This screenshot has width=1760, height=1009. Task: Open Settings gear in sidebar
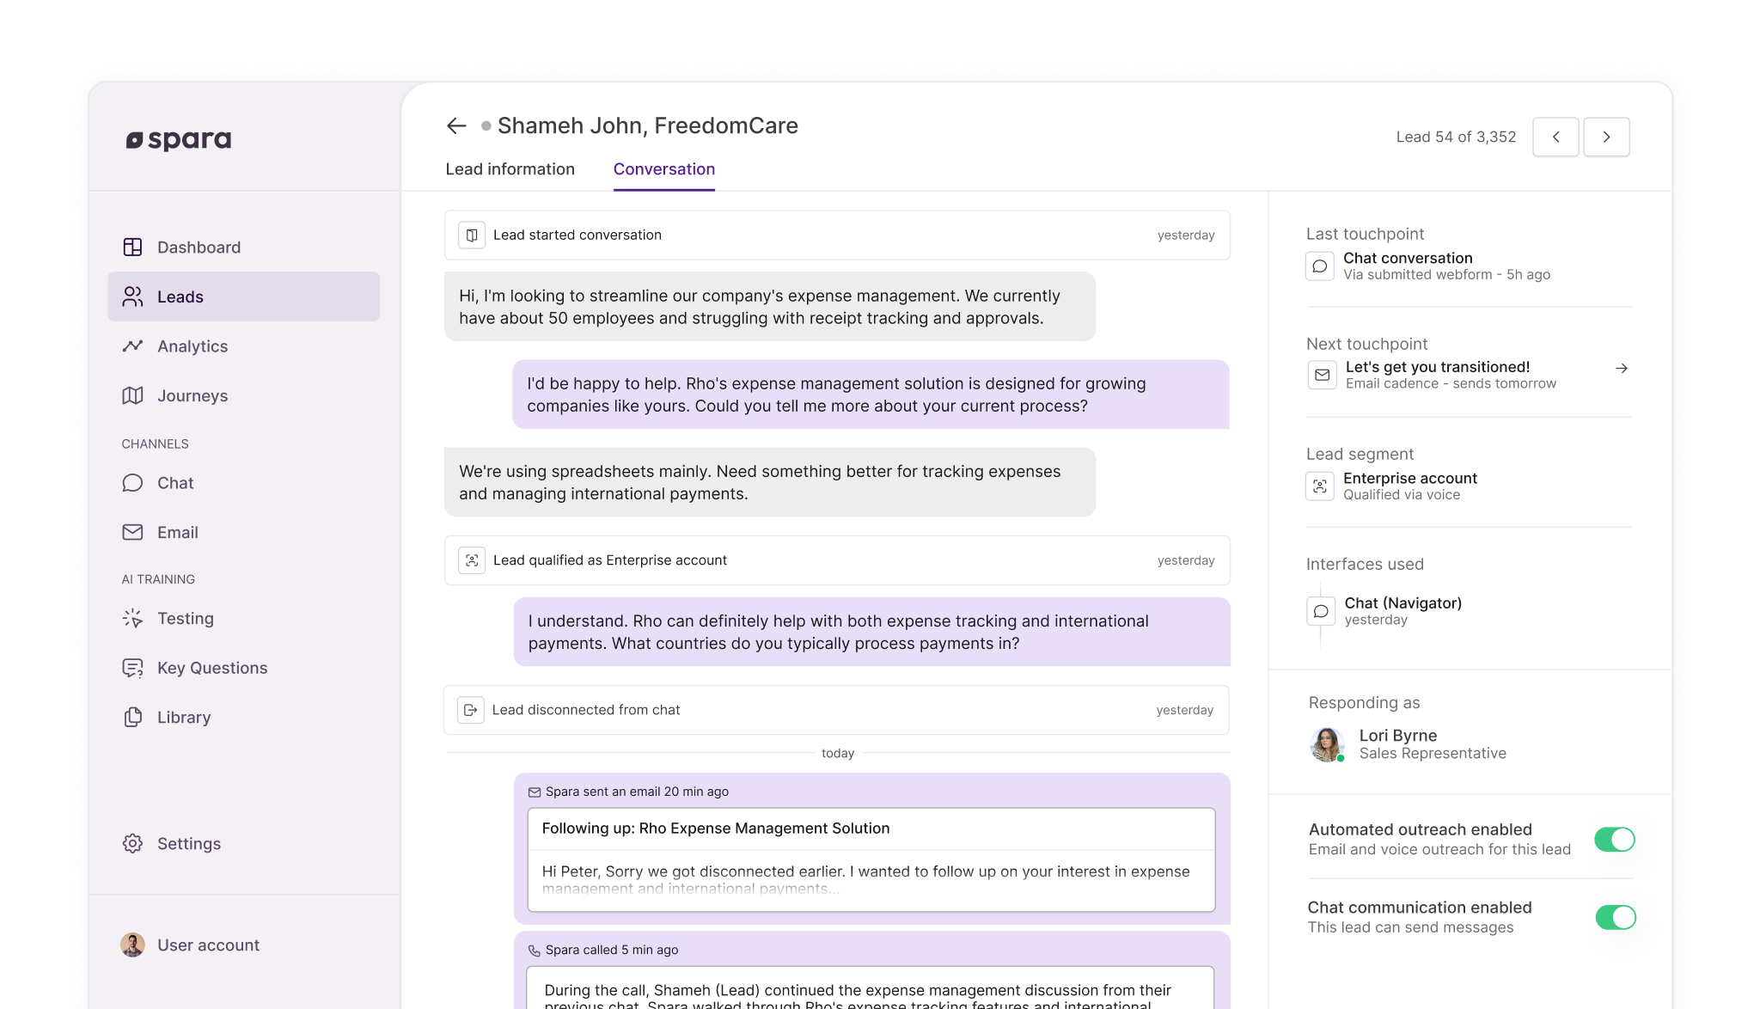(x=132, y=844)
